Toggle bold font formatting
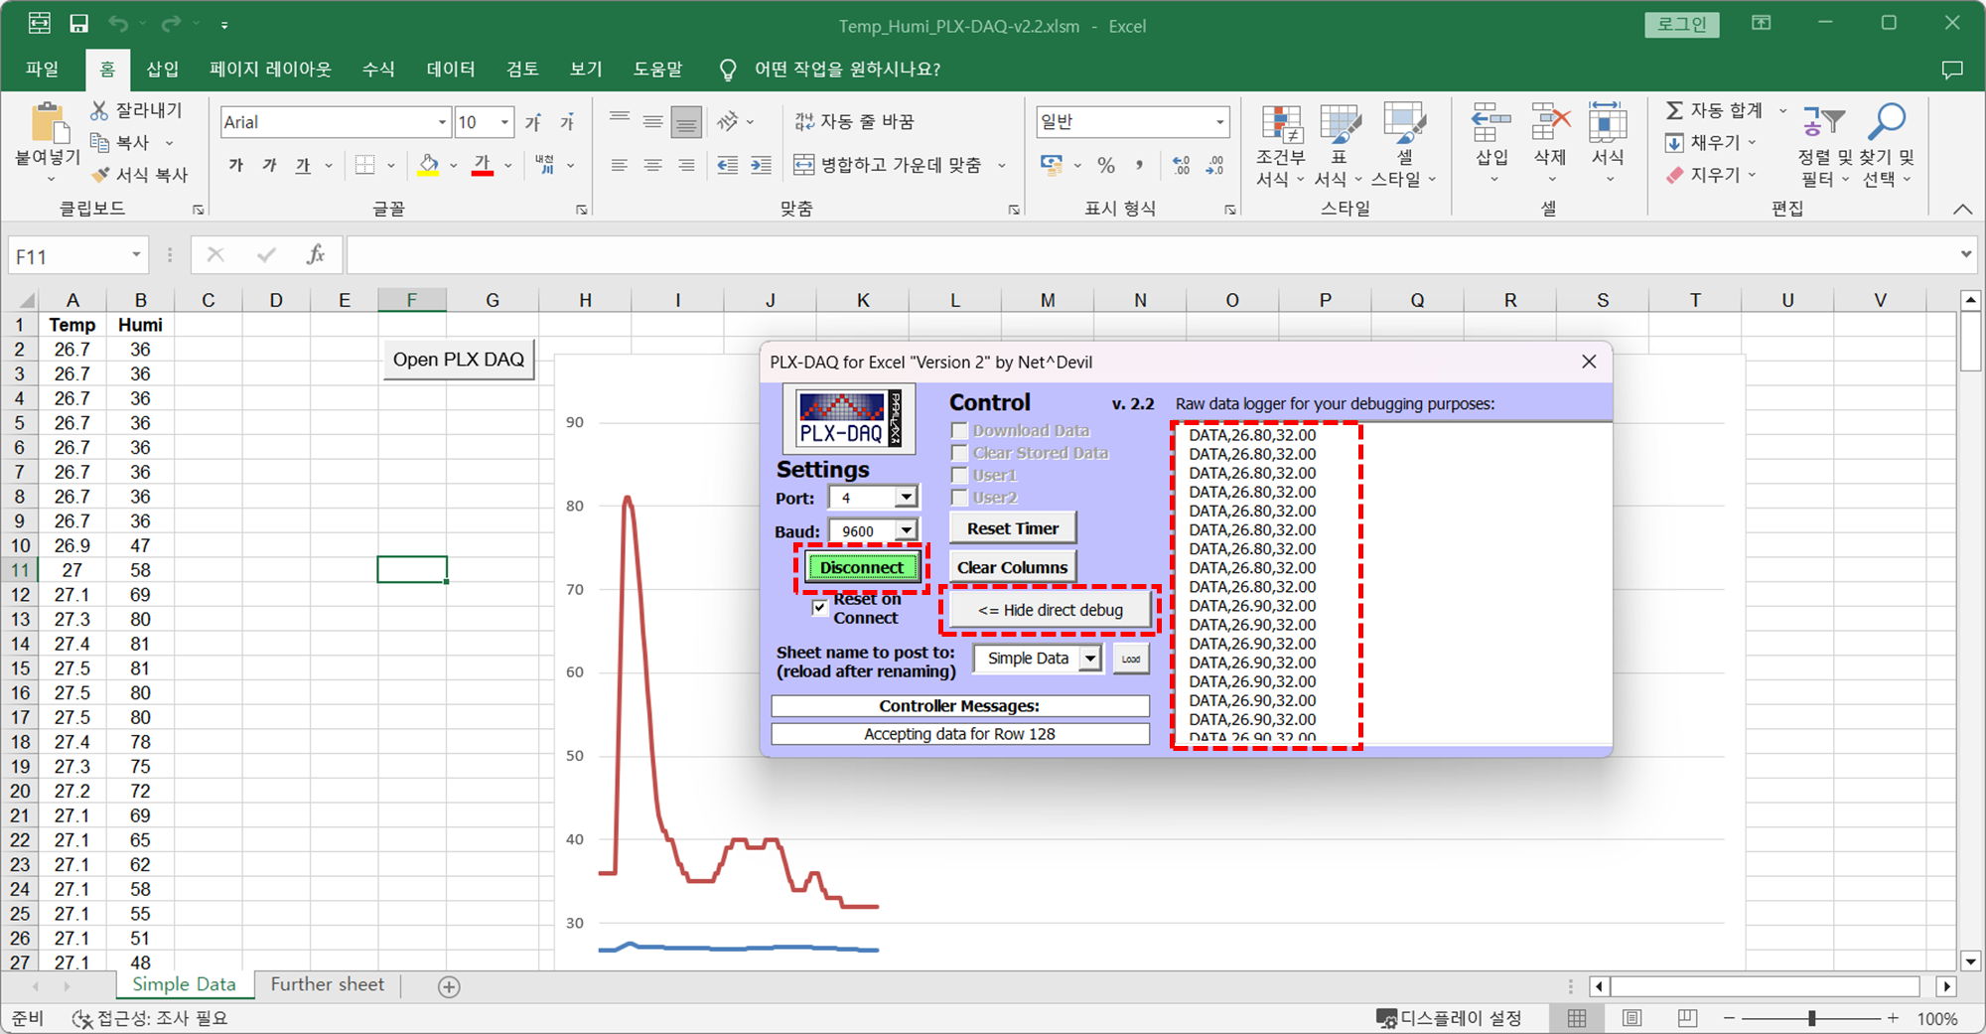Image resolution: width=1986 pixels, height=1034 pixels. pos(236,165)
